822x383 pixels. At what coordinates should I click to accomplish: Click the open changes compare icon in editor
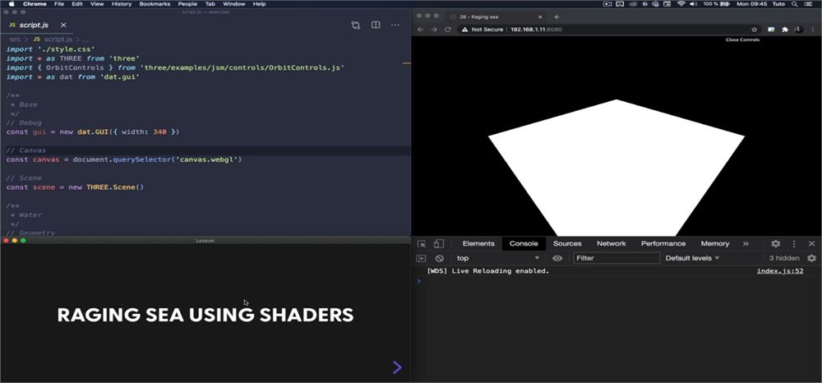pyautogui.click(x=356, y=25)
